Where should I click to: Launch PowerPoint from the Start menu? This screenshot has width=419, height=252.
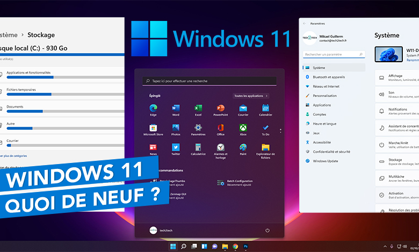[x=220, y=110]
